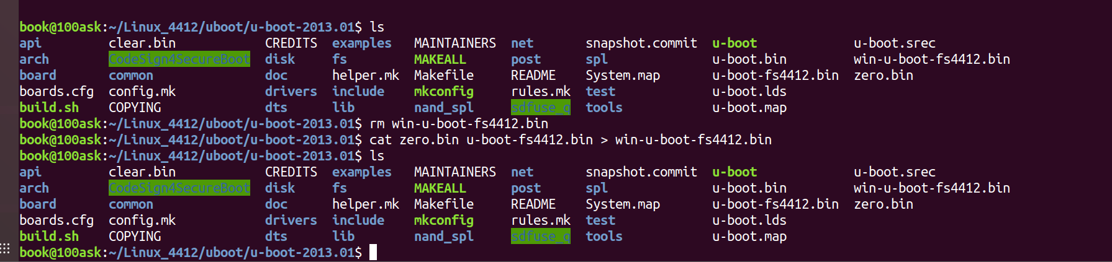Image resolution: width=1112 pixels, height=262 pixels.
Task: Click 'helper.mk' in the first ls listing
Action: pos(366,75)
